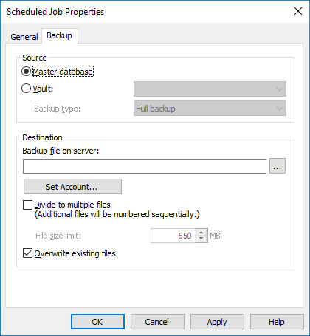The height and width of the screenshot is (336, 310).
Task: Decrease file size limit with down arrow
Action: pyautogui.click(x=201, y=239)
